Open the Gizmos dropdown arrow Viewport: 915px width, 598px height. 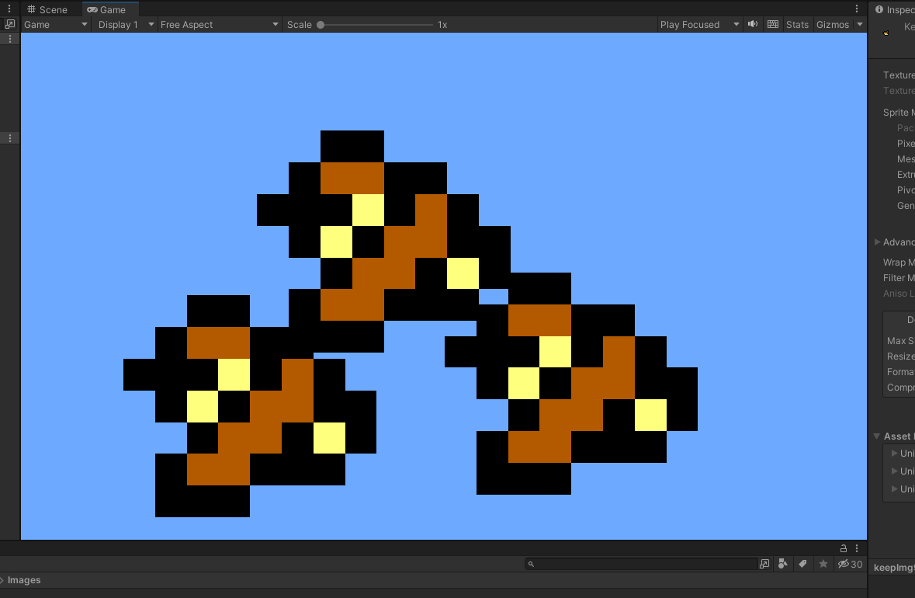pyautogui.click(x=860, y=25)
